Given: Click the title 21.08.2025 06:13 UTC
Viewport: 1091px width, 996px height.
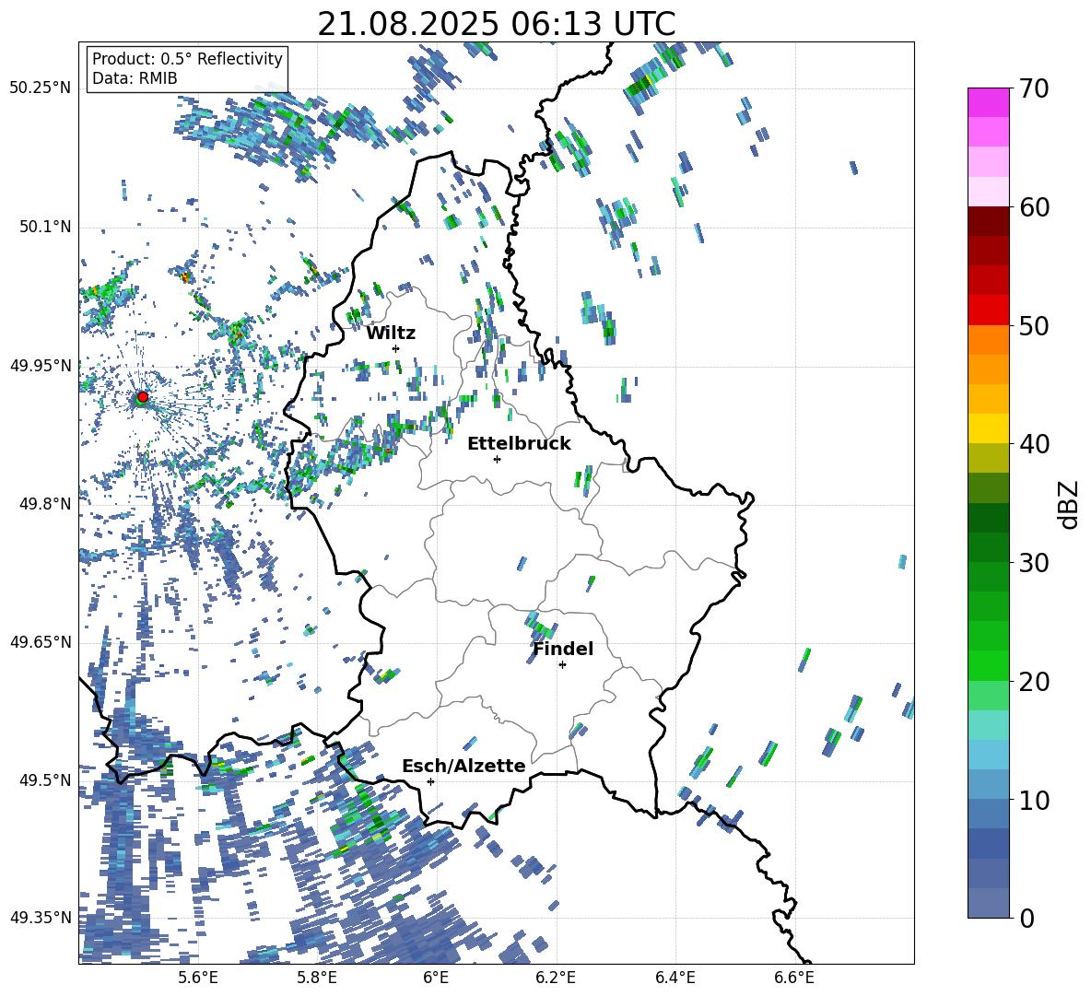Looking at the screenshot, I should click(x=497, y=24).
